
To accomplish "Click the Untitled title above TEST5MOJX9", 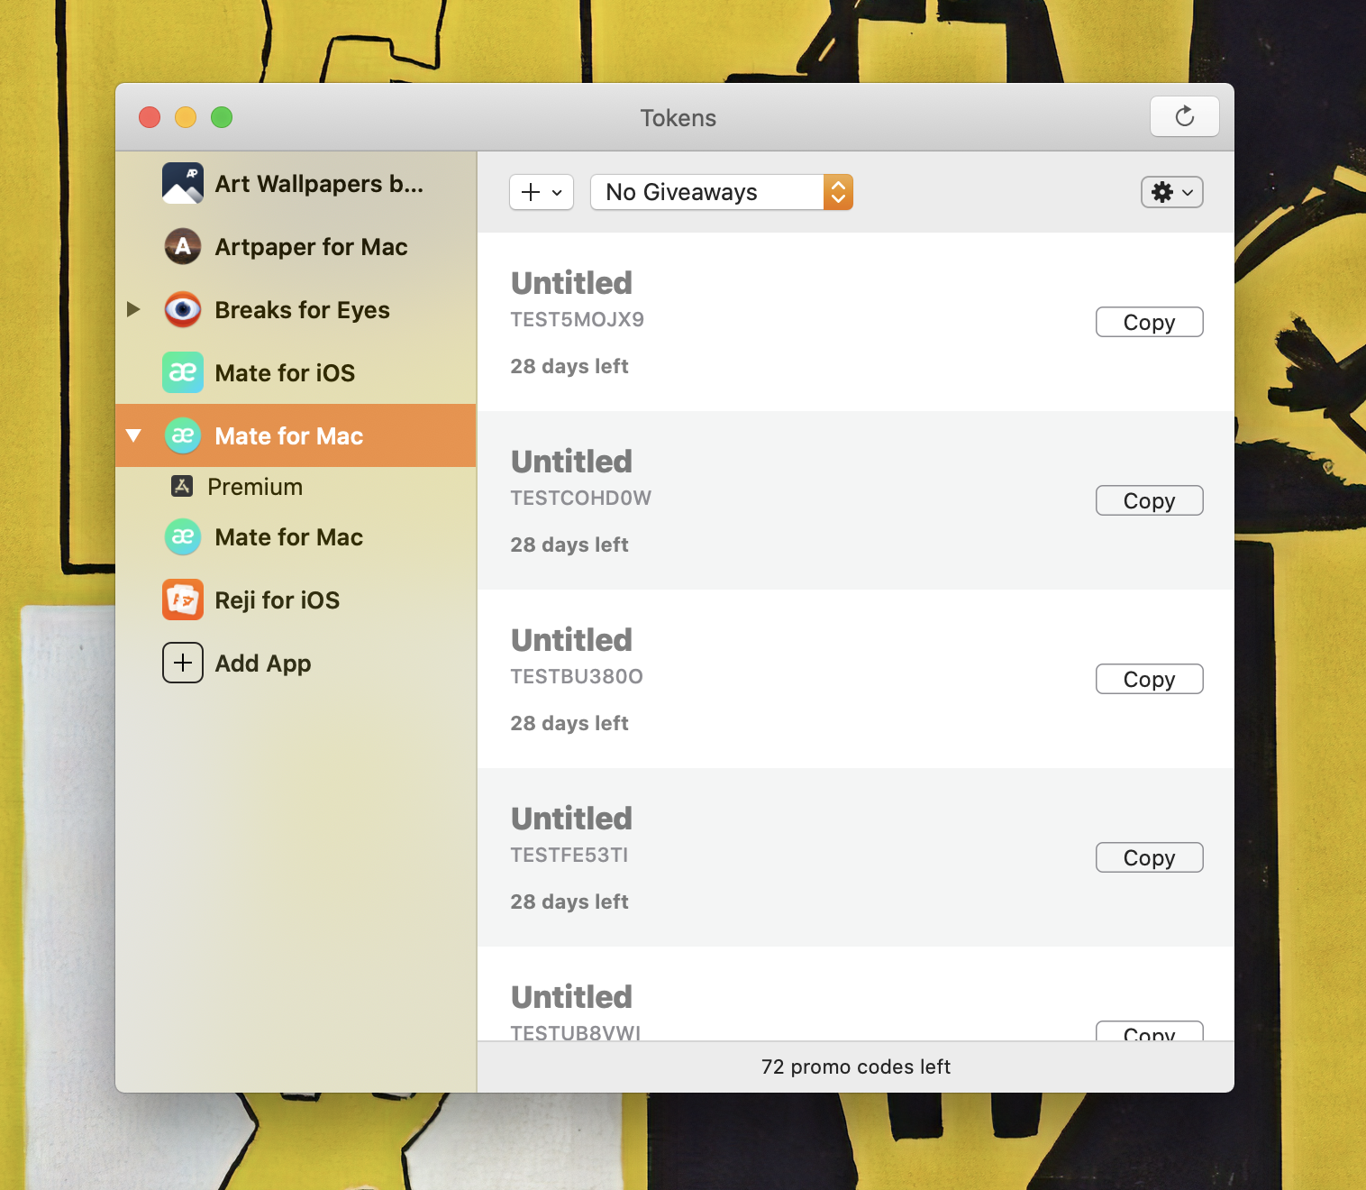I will [x=572, y=283].
